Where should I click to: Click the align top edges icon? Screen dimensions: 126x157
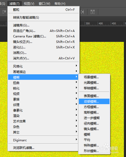4,12
